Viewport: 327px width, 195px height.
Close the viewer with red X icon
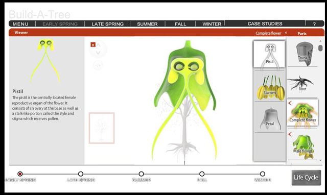pyautogui.click(x=93, y=44)
